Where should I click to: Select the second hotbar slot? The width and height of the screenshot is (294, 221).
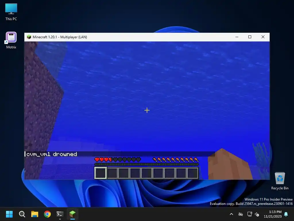coord(112,173)
